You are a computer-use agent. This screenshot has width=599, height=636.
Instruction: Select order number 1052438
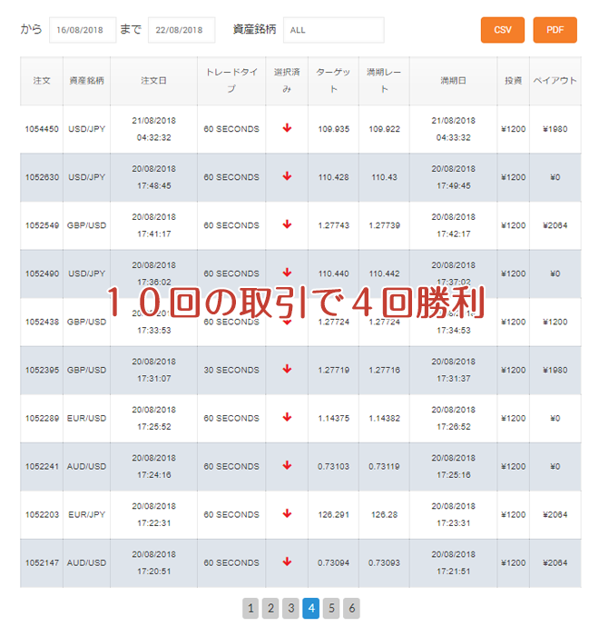click(x=42, y=322)
